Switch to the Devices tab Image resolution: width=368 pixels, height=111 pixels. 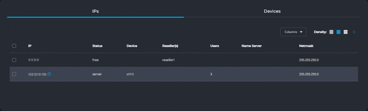tap(272, 11)
